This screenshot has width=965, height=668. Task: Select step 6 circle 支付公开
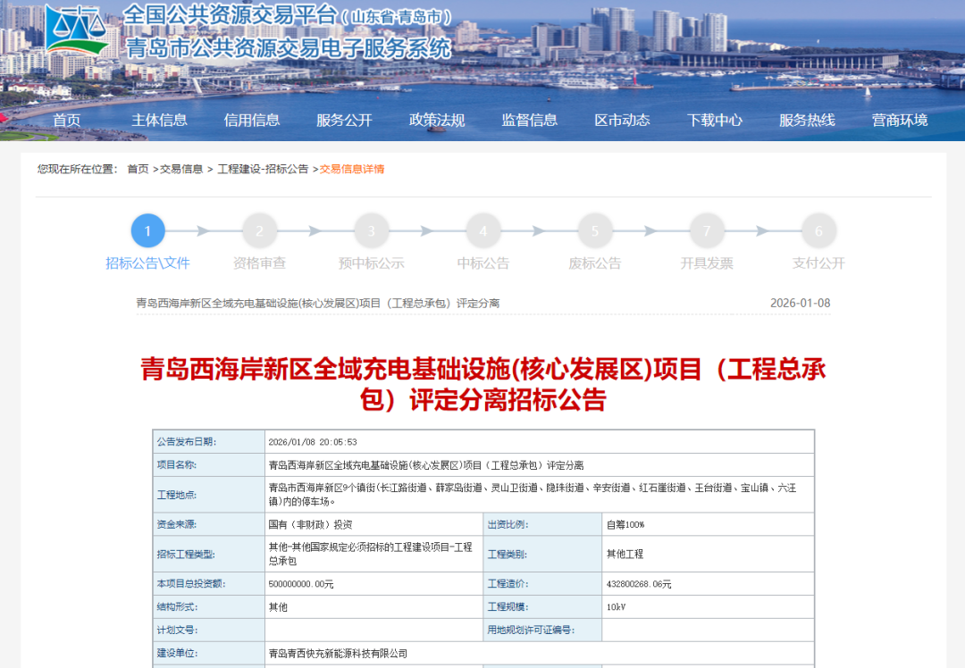(x=818, y=230)
